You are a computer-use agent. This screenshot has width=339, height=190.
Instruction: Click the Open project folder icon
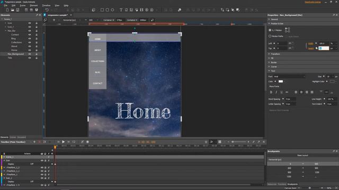[x=13, y=10]
